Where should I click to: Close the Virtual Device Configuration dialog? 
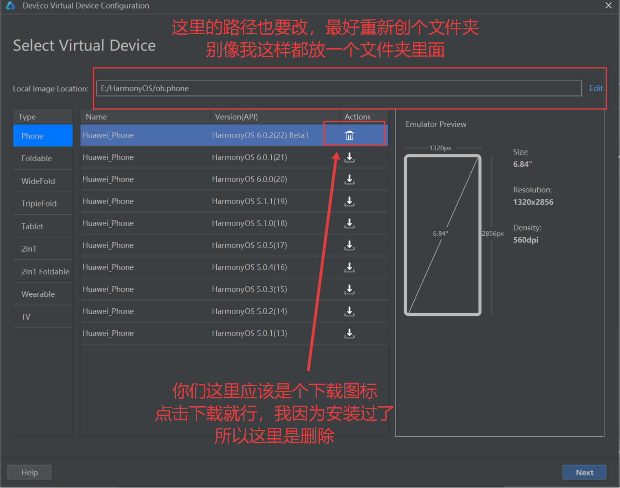pyautogui.click(x=609, y=6)
